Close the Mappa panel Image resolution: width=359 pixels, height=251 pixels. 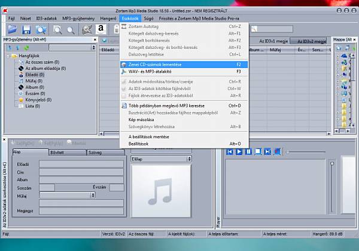354,40
